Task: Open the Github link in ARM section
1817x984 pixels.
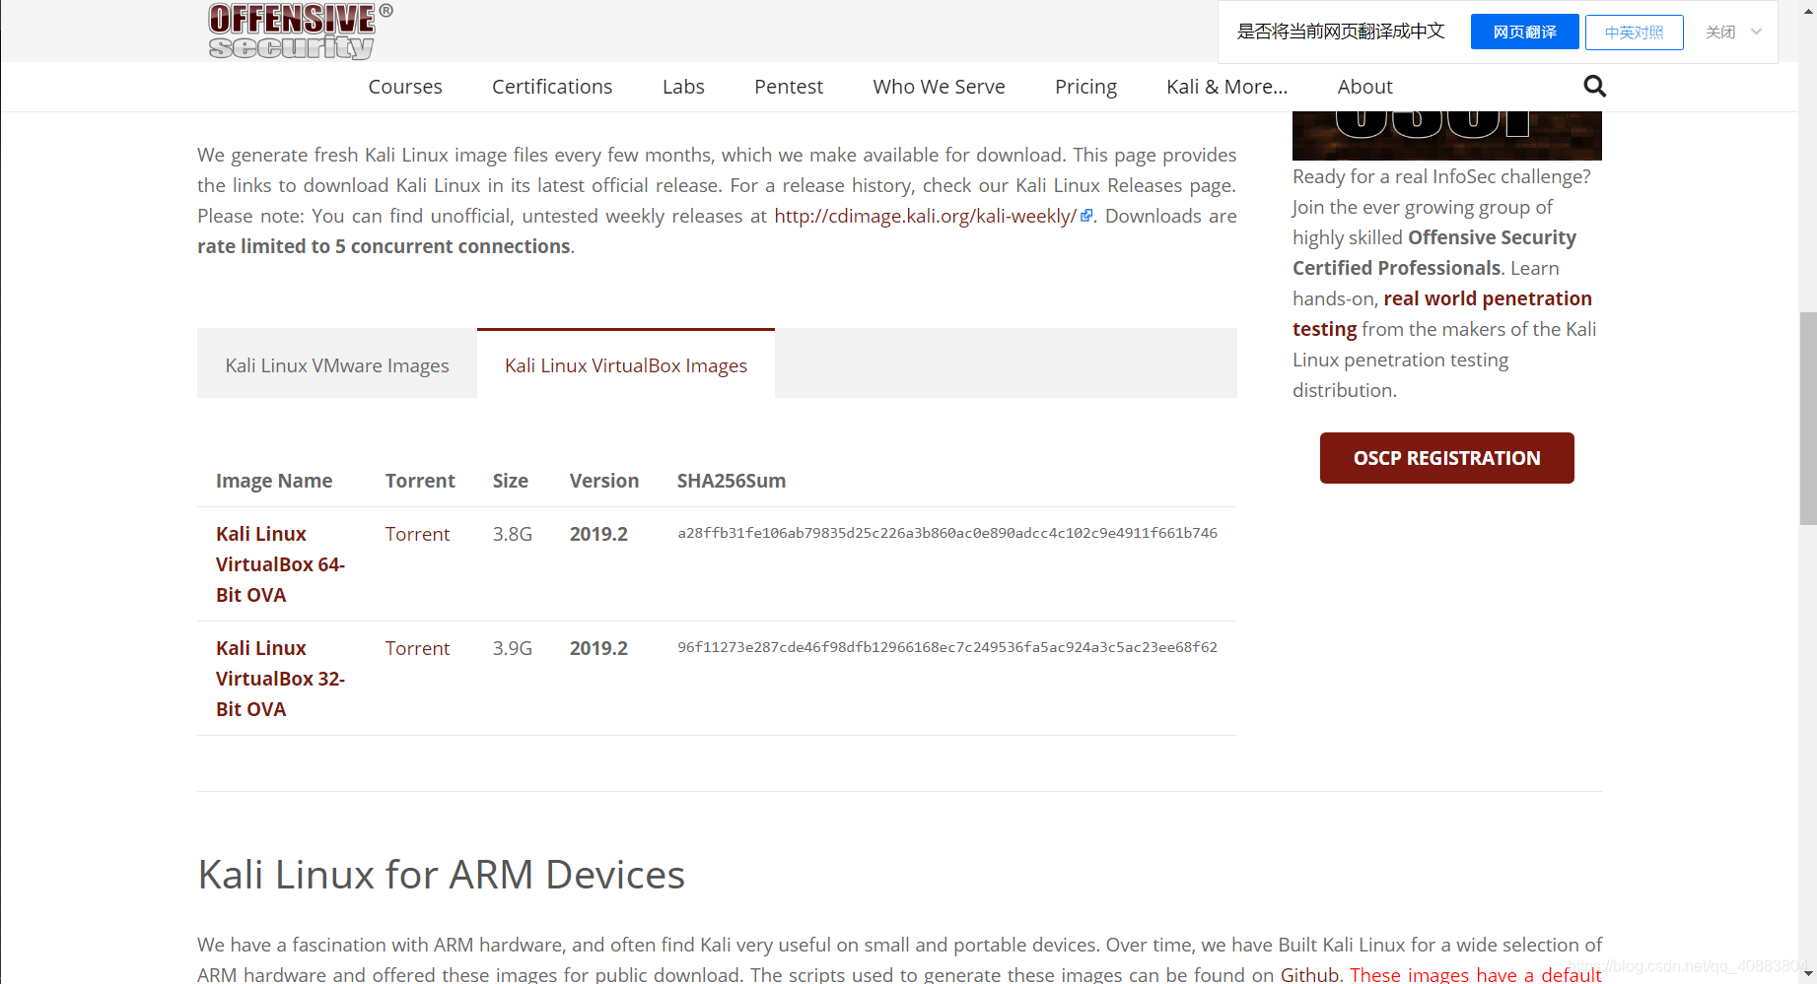Action: point(1309,973)
